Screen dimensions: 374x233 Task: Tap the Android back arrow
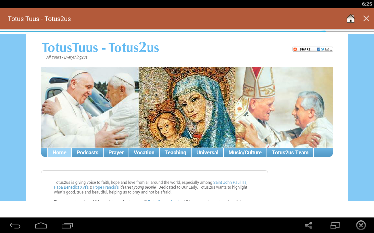tap(15, 225)
